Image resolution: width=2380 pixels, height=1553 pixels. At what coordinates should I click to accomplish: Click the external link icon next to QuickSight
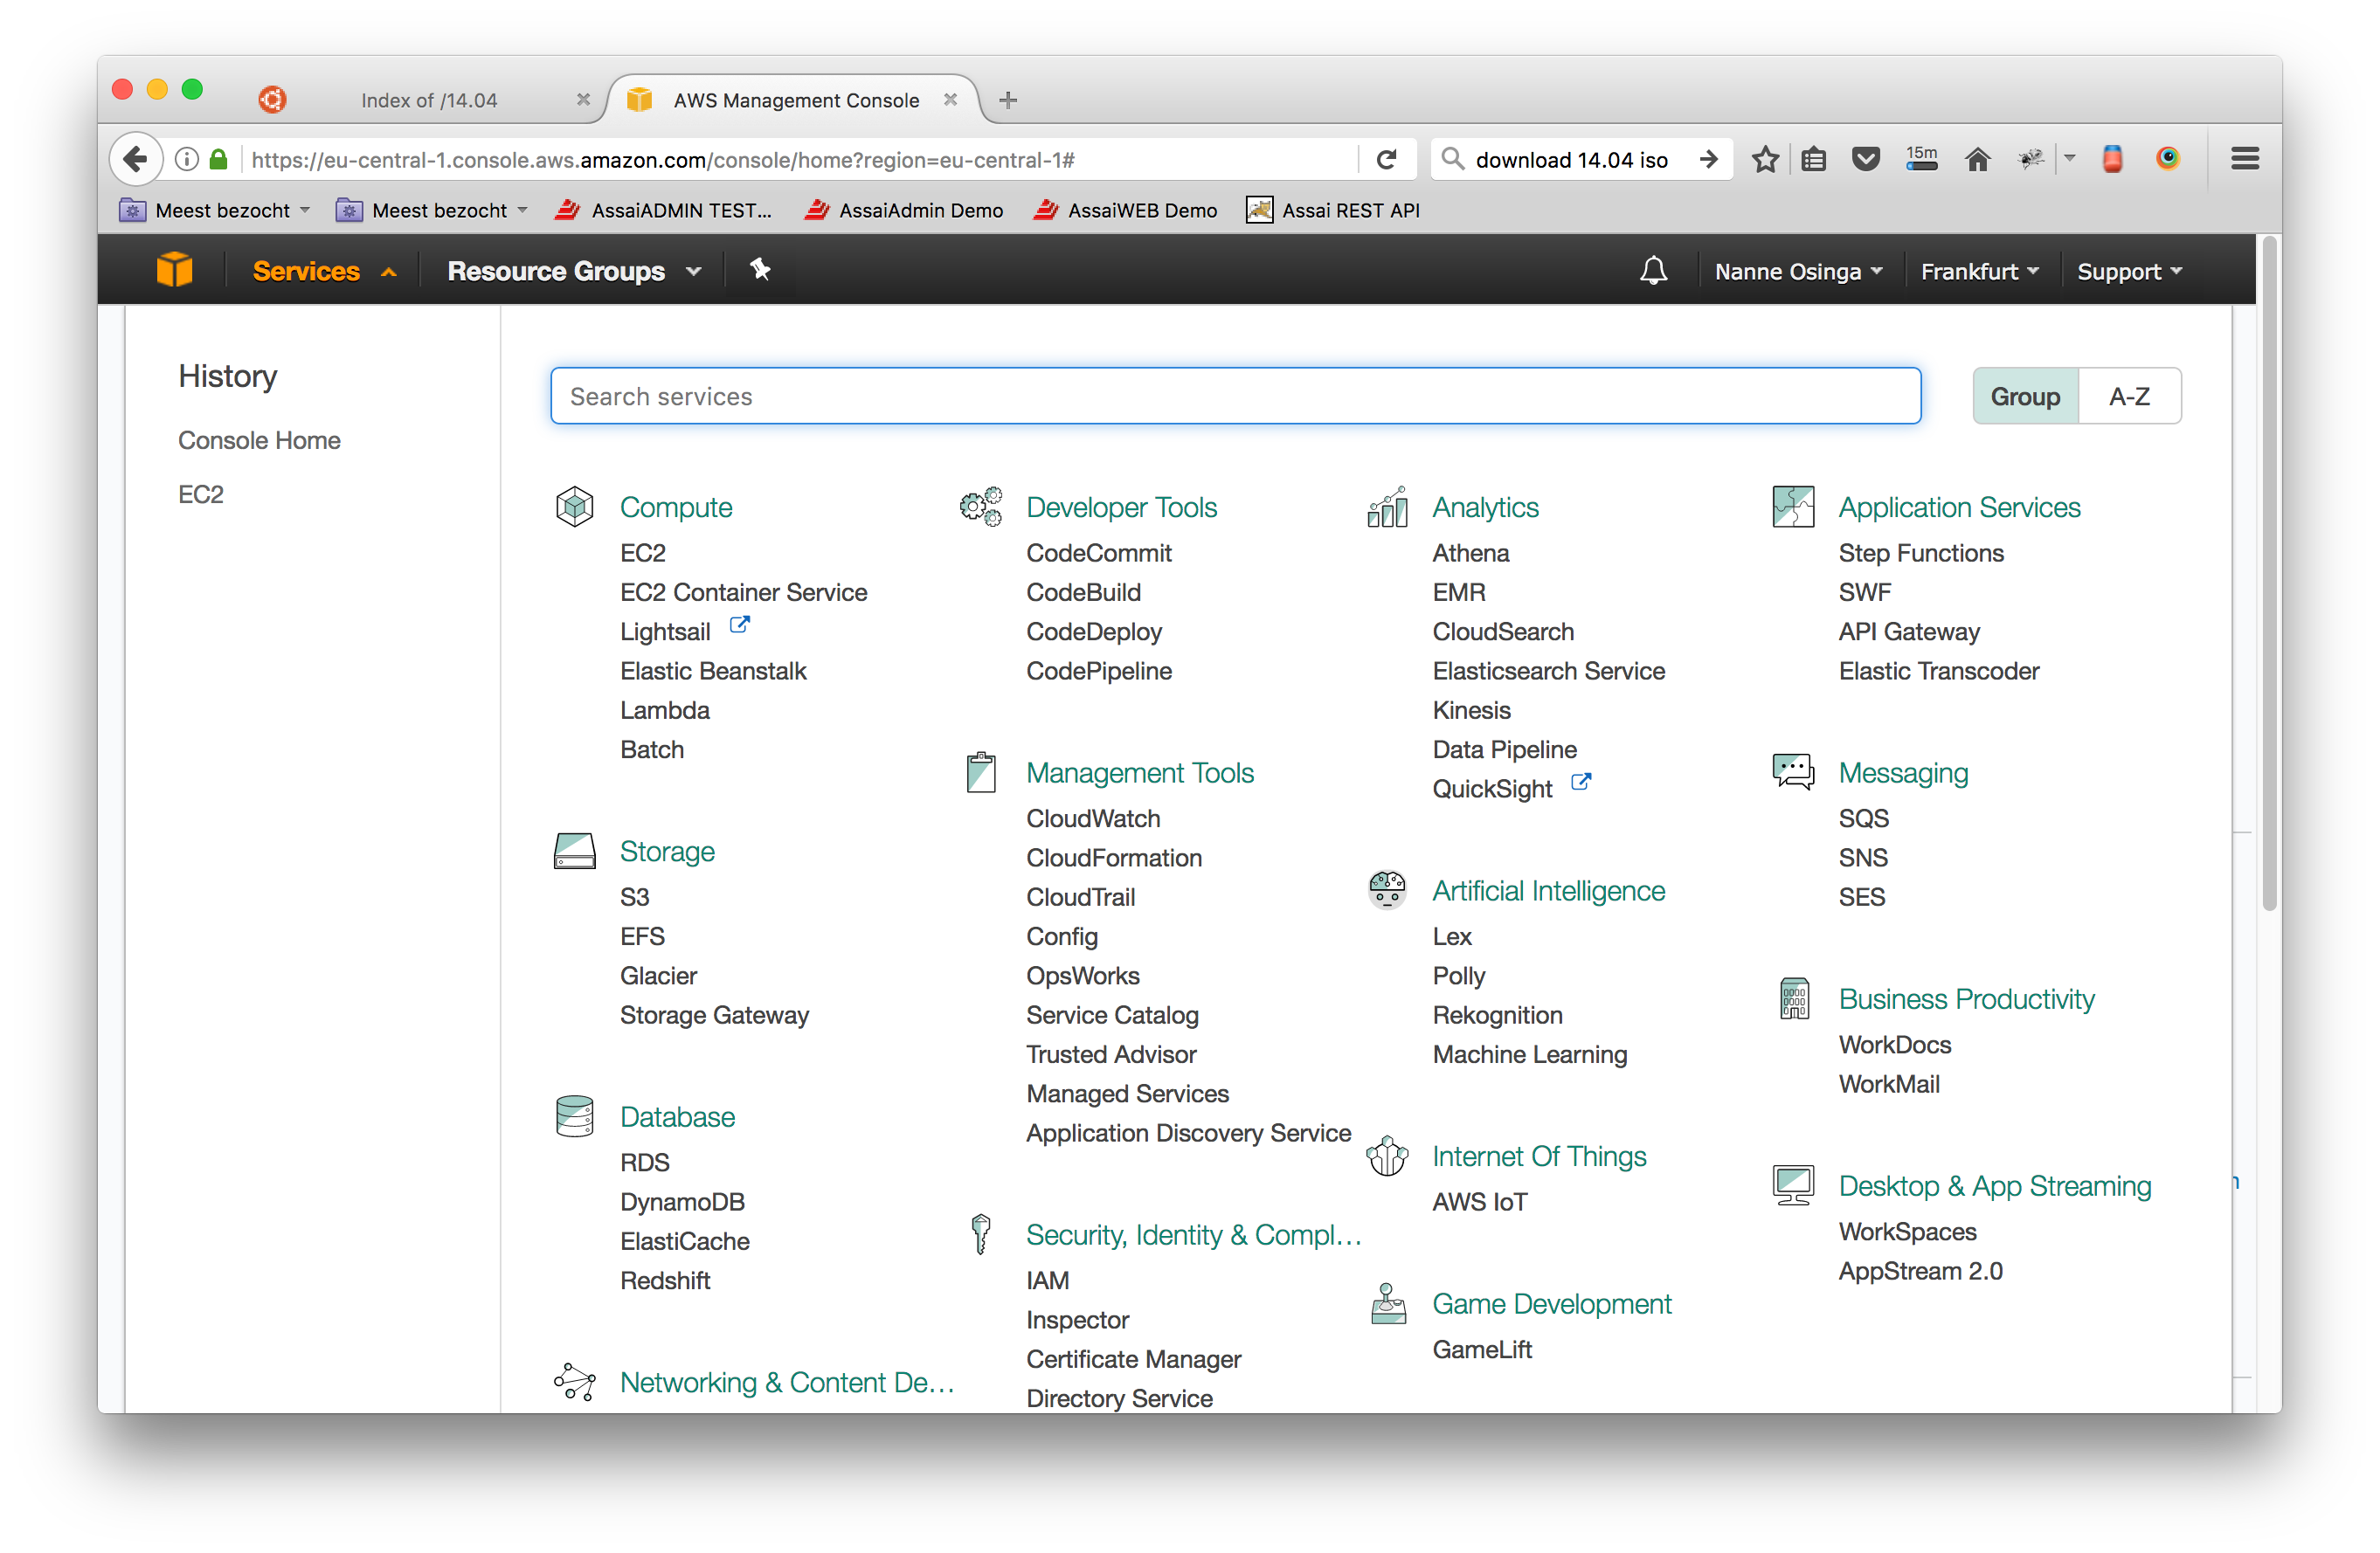(x=1580, y=783)
